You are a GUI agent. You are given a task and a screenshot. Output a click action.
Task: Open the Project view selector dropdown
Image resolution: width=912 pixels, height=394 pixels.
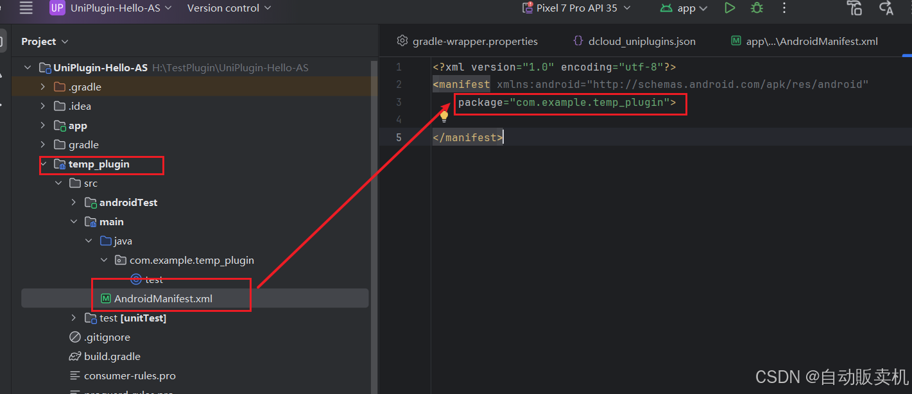(x=44, y=41)
